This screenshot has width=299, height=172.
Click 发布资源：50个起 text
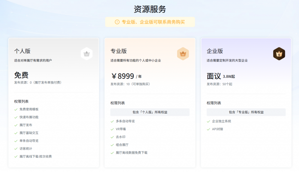tap(219, 84)
